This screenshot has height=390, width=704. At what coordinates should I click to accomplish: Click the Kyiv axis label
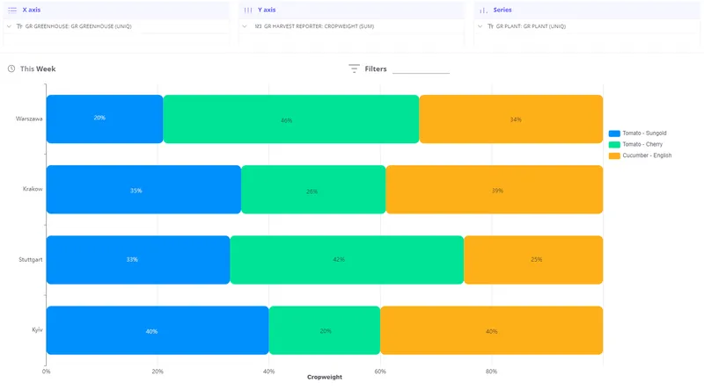(37, 330)
